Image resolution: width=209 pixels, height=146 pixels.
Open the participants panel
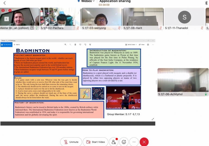pyautogui.click(x=114, y=142)
